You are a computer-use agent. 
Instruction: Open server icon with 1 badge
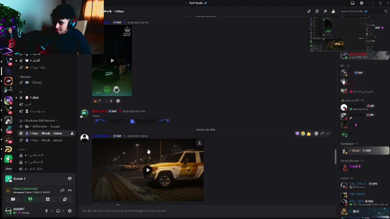8,100
